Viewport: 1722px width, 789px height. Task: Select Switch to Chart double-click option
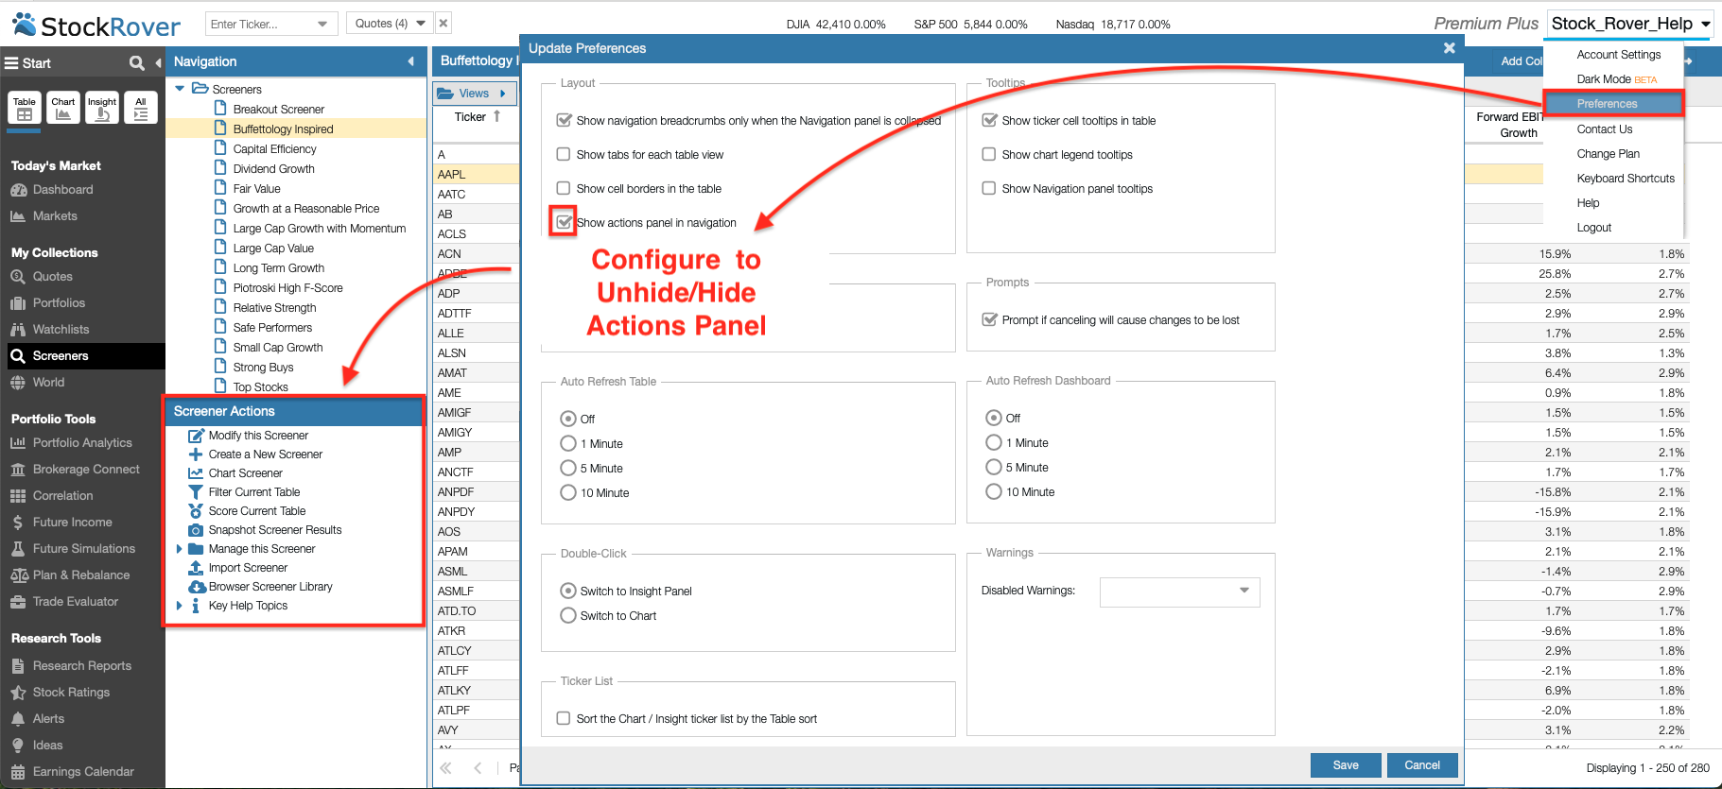[x=568, y=615]
